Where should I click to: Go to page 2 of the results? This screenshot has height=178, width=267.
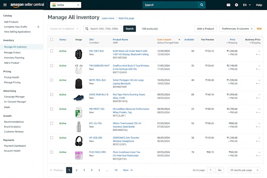(x=77, y=170)
